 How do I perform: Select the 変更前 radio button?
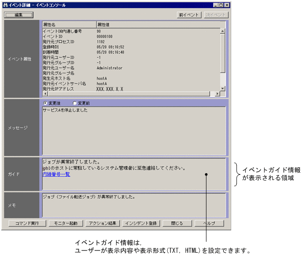pos(74,103)
